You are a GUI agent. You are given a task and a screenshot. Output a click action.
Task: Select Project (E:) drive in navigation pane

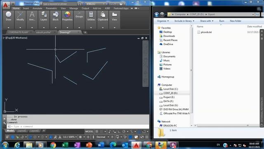pyautogui.click(x=169, y=97)
